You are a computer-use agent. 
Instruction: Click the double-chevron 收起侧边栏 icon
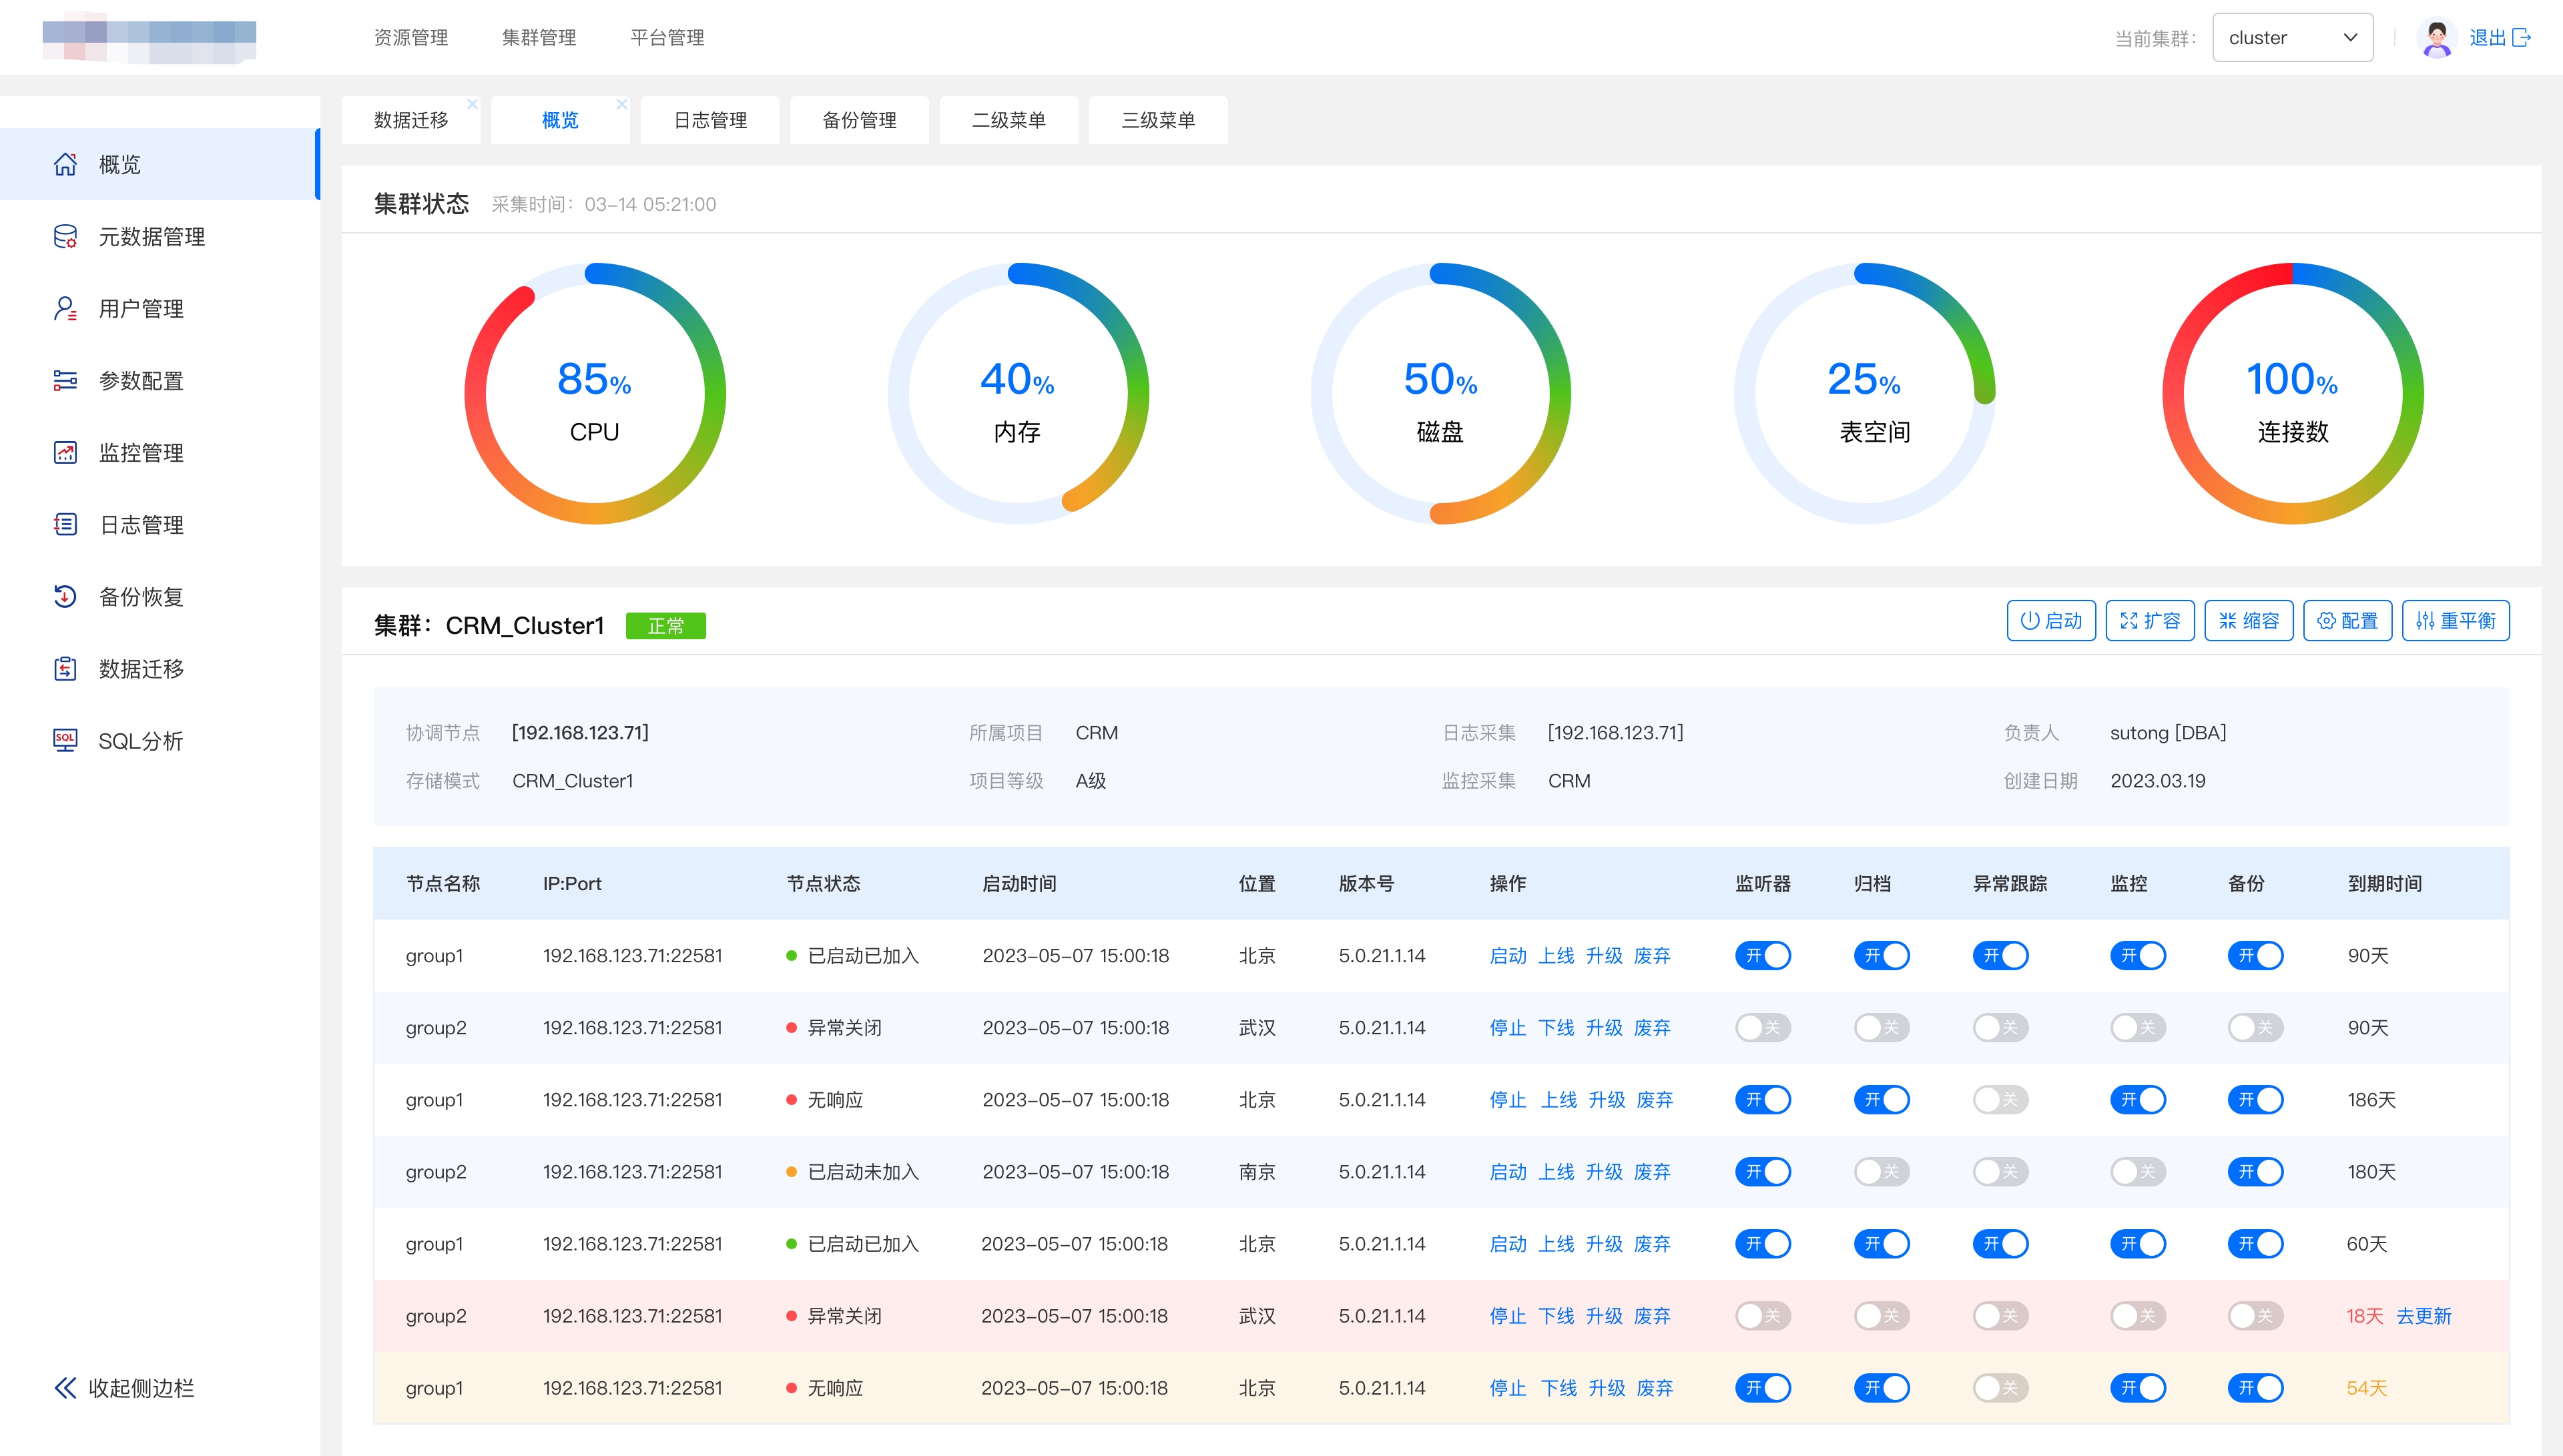(x=65, y=1388)
